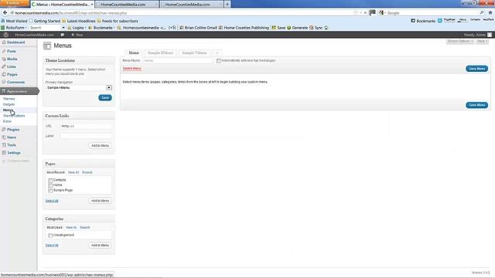
Task: Show the Search tab in Categories box
Action: [x=85, y=228]
